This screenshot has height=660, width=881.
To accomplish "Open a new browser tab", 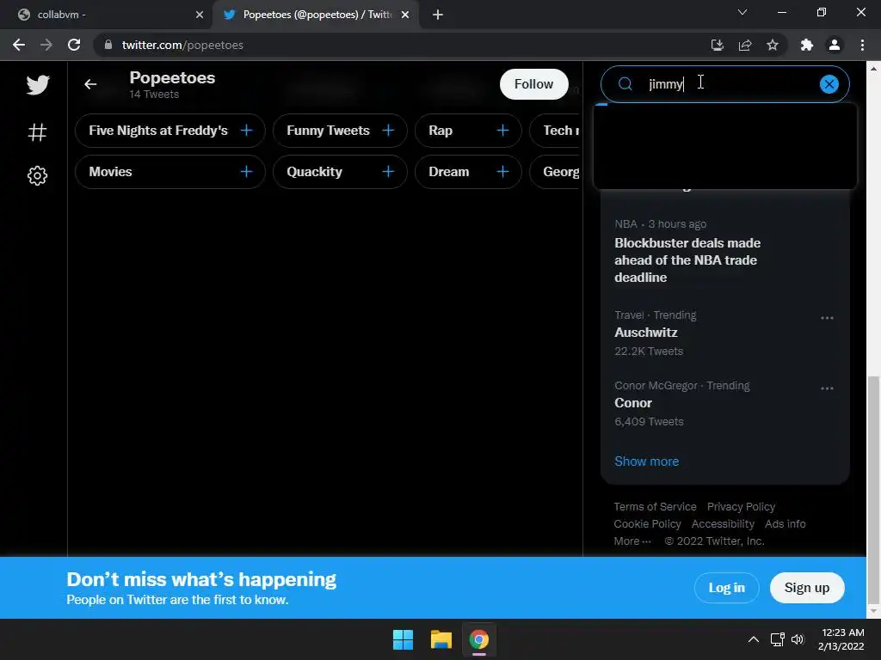I will [438, 15].
